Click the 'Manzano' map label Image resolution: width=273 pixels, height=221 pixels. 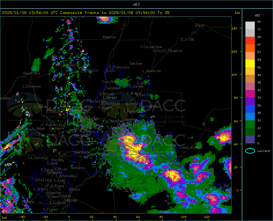pos(28,202)
